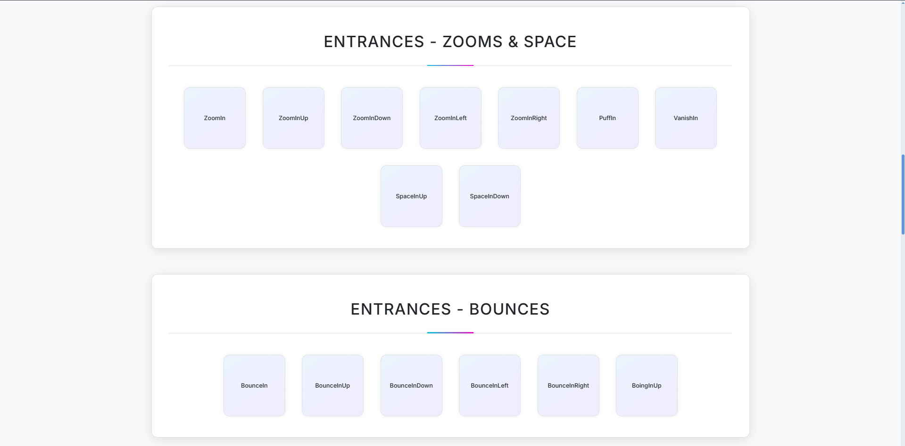Viewport: 905px width, 446px height.
Task: Run the VanishIn animation demo
Action: coord(685,118)
